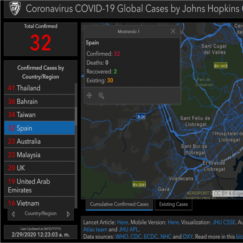Click the BV-2041 road marker on map
Image resolution: width=243 pixels, height=243 pixels.
tap(139, 184)
